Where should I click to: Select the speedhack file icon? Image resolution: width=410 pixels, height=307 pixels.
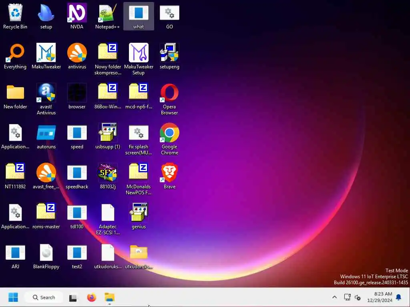pos(77,176)
